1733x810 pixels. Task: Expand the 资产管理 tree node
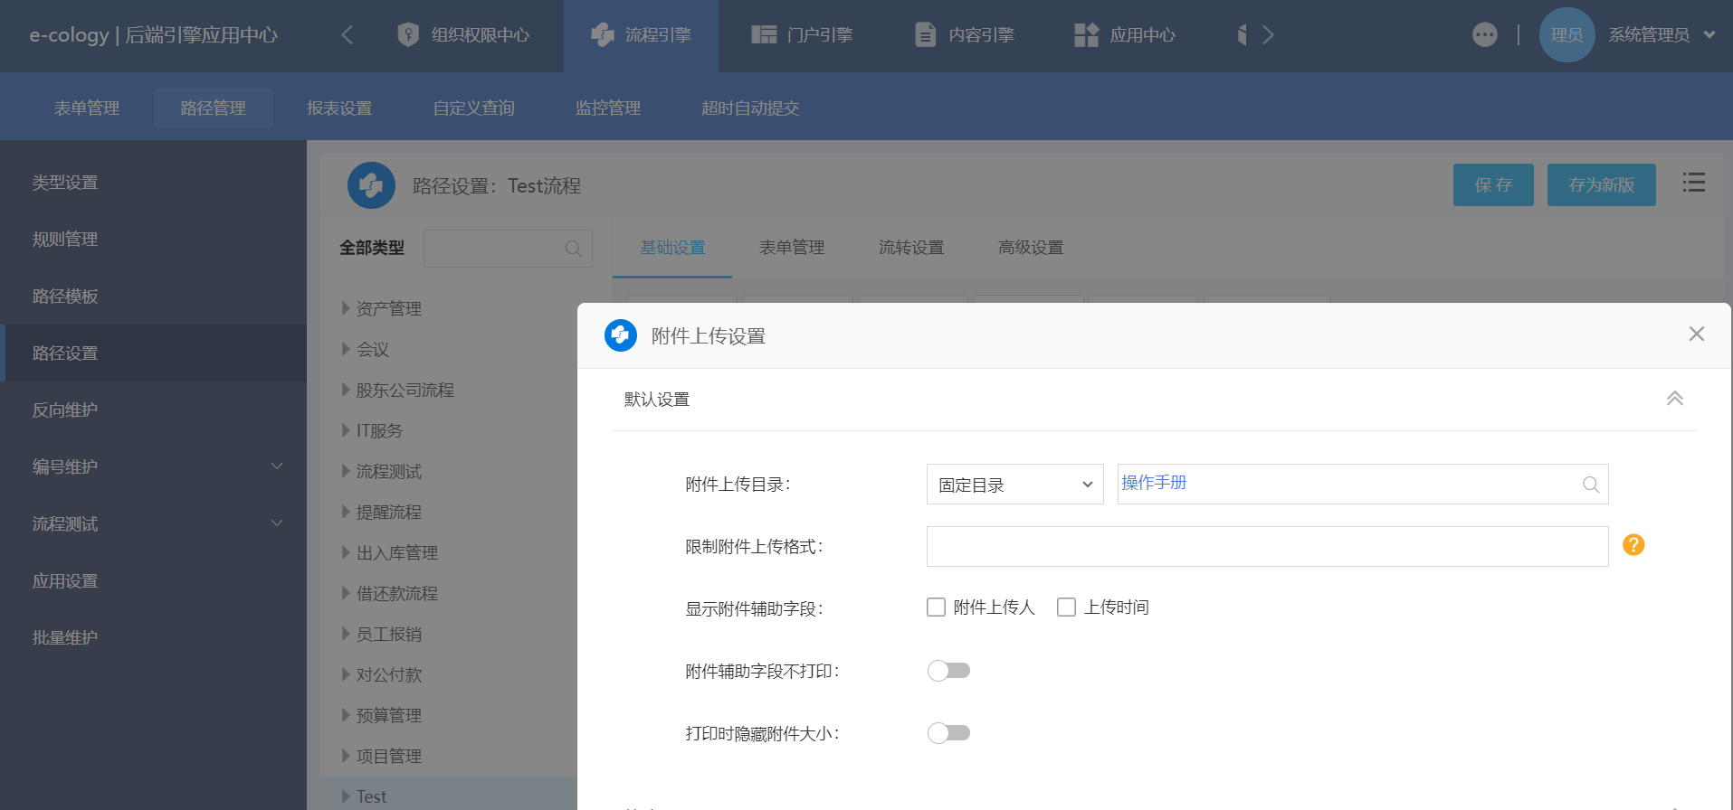346,308
